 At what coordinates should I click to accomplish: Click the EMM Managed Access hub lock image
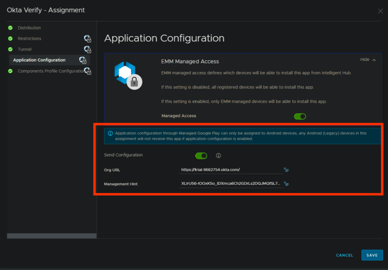point(128,75)
